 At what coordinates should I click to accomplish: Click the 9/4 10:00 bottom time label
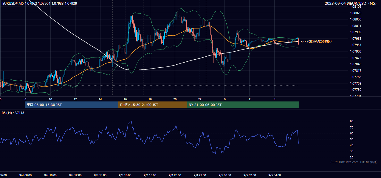[x=50, y=175]
